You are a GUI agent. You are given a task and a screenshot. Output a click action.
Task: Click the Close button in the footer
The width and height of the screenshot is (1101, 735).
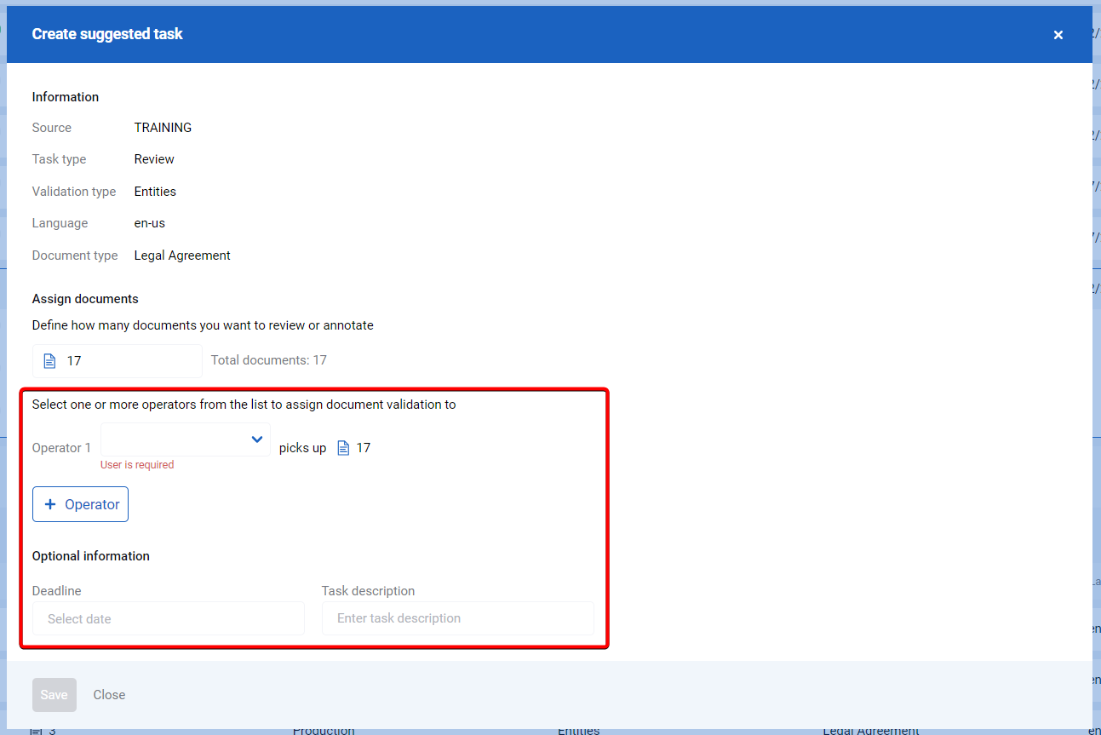109,695
